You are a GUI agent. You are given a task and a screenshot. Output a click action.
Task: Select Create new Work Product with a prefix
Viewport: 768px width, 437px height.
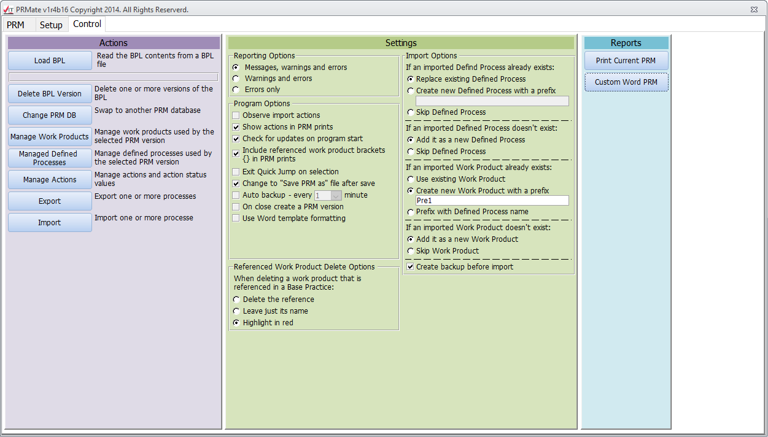411,191
